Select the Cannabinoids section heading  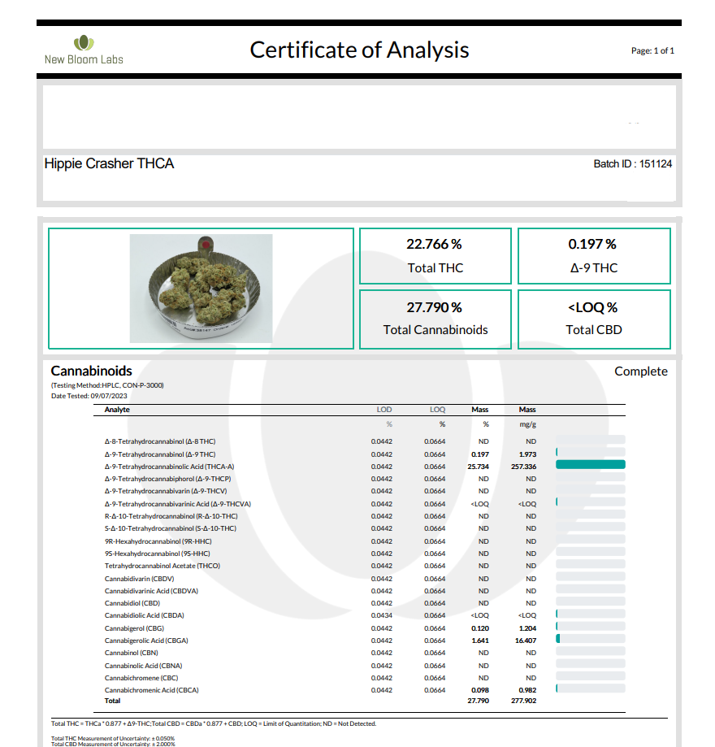[92, 371]
